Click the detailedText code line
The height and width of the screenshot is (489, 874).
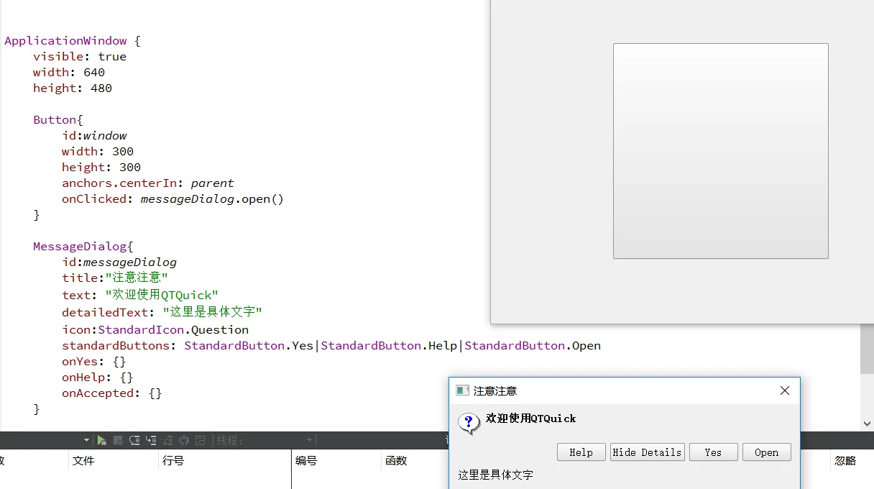point(162,312)
